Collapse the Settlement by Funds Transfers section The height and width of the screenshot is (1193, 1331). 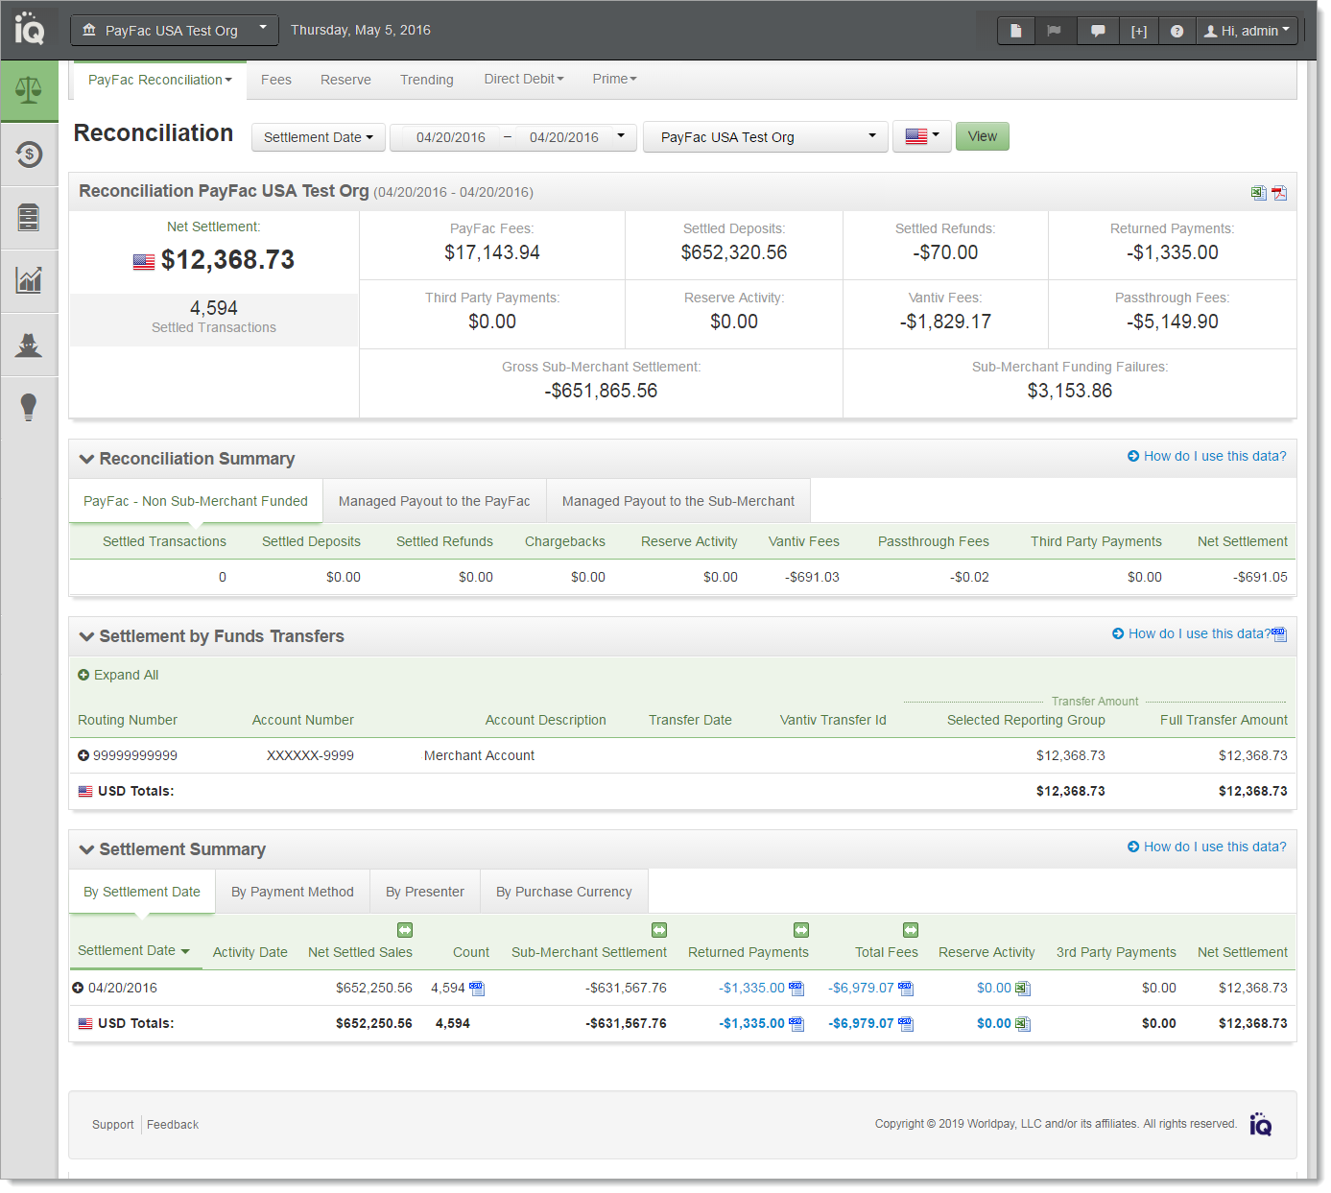[x=87, y=636]
